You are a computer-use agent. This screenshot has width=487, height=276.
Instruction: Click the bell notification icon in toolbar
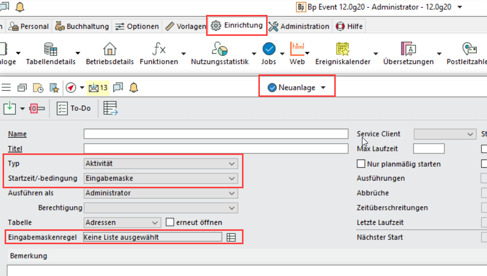(134, 88)
